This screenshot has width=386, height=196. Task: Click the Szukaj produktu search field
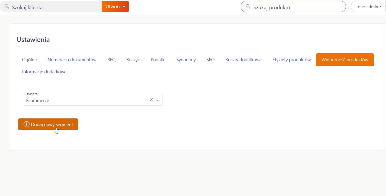point(293,7)
